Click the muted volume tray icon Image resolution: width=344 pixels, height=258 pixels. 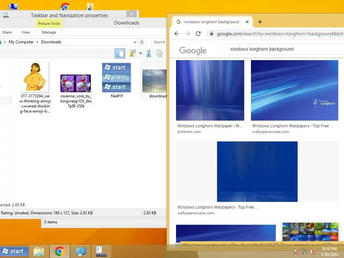pos(312,252)
